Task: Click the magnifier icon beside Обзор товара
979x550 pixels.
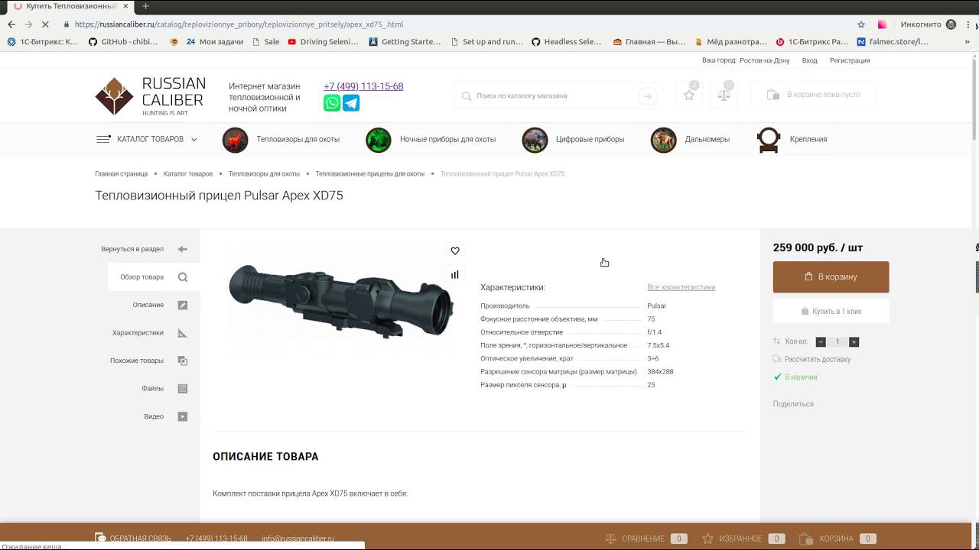Action: (x=183, y=277)
